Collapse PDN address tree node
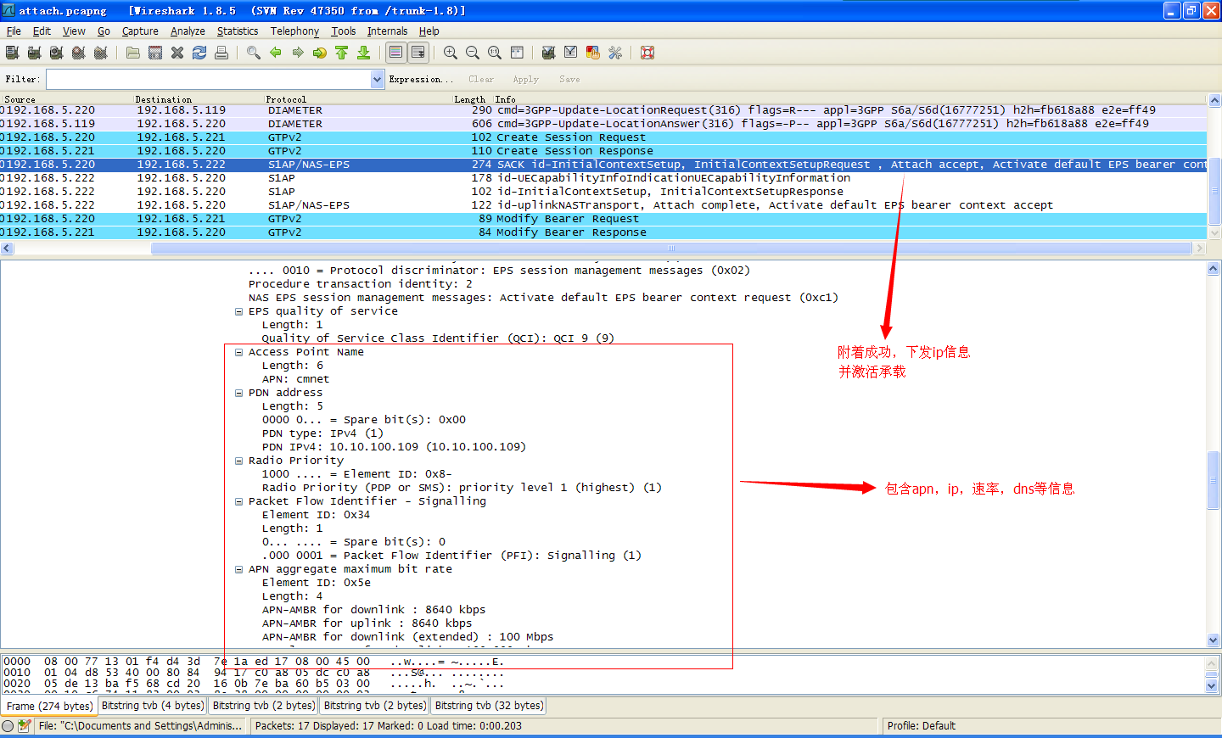The image size is (1222, 738). click(x=238, y=393)
